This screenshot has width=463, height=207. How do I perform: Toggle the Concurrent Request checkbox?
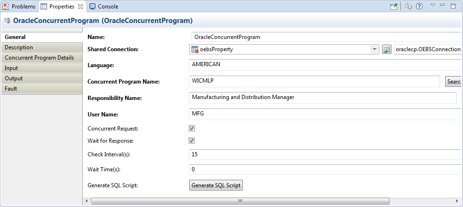coord(192,128)
